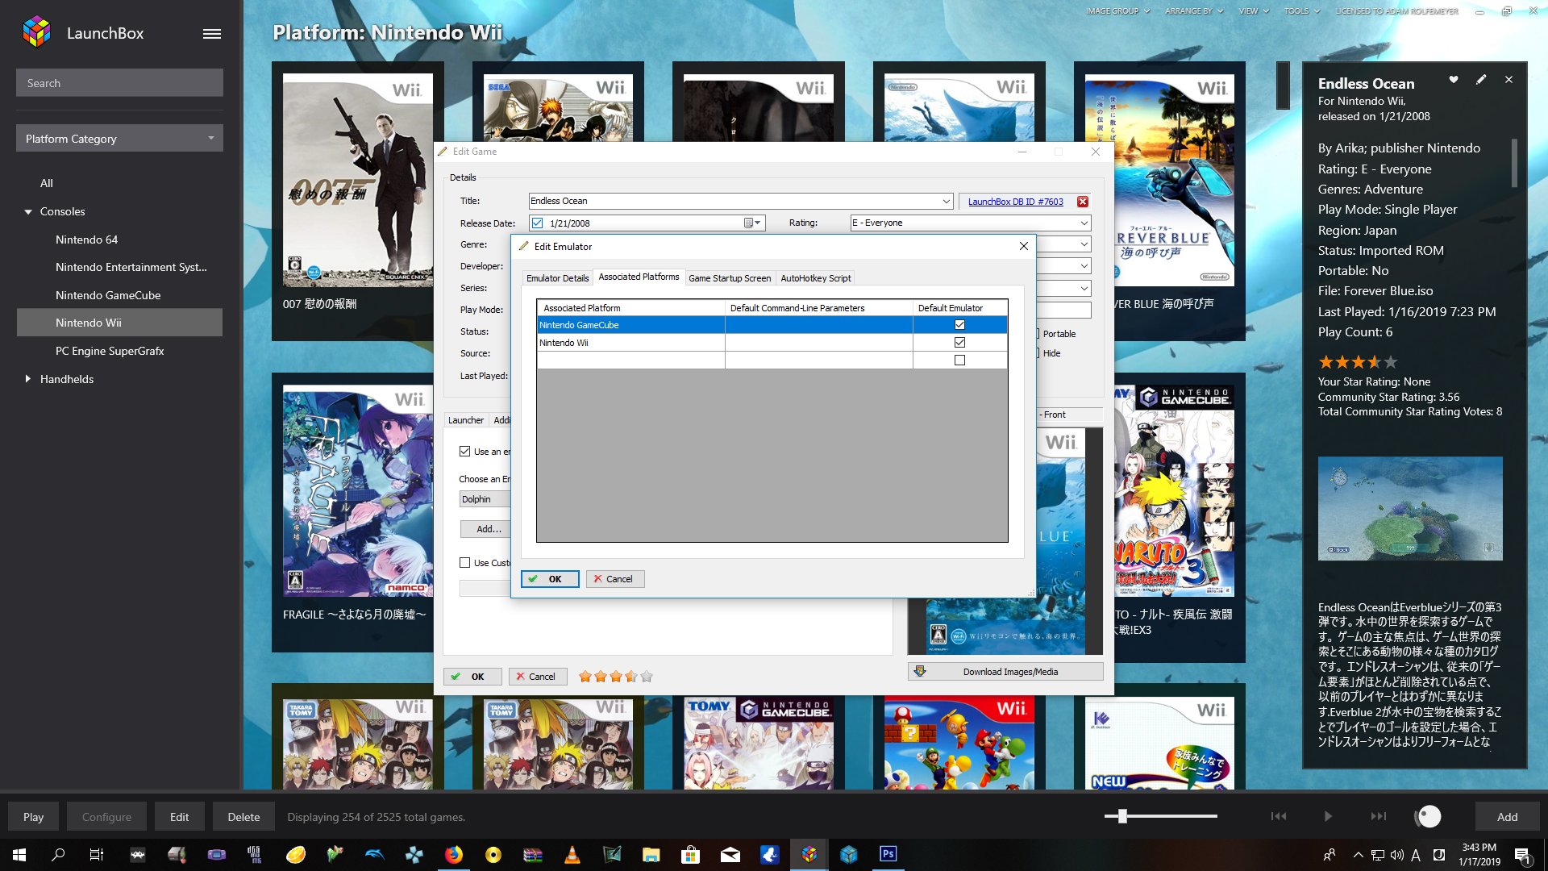Click the pencil edit icon in details panel

[x=1481, y=80]
